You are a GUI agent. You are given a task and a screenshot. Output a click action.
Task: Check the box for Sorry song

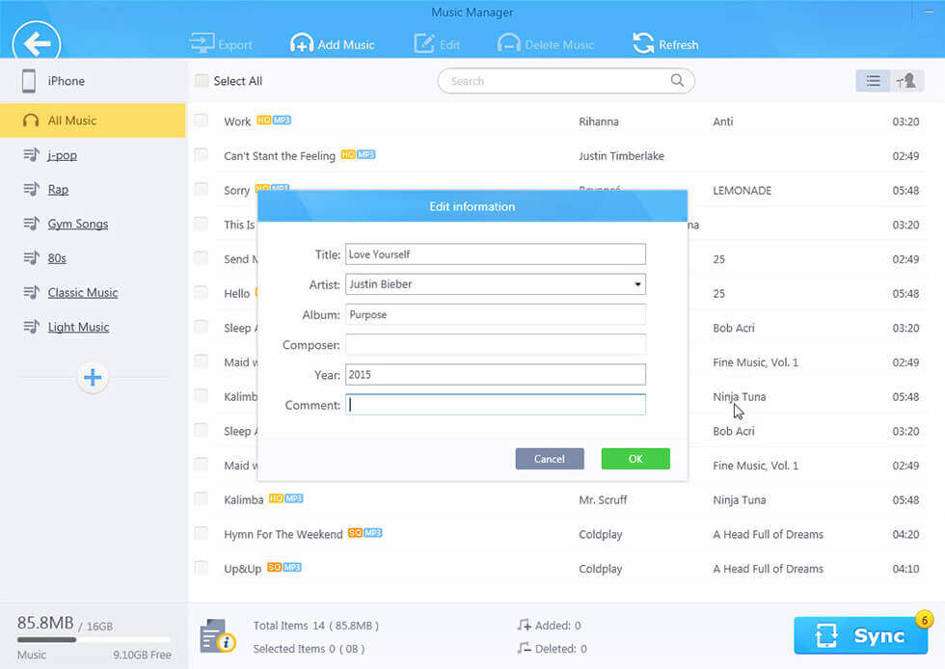(202, 189)
